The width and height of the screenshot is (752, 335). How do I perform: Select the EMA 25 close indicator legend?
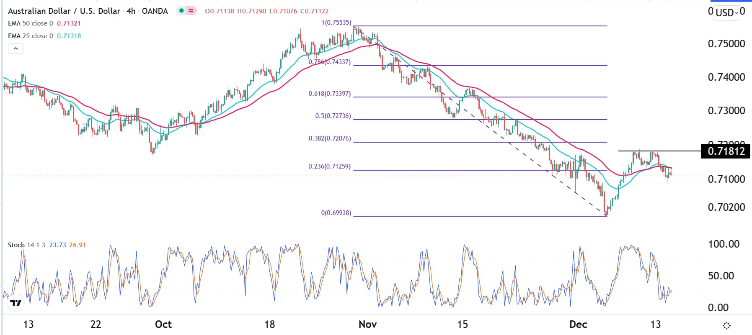[31, 36]
